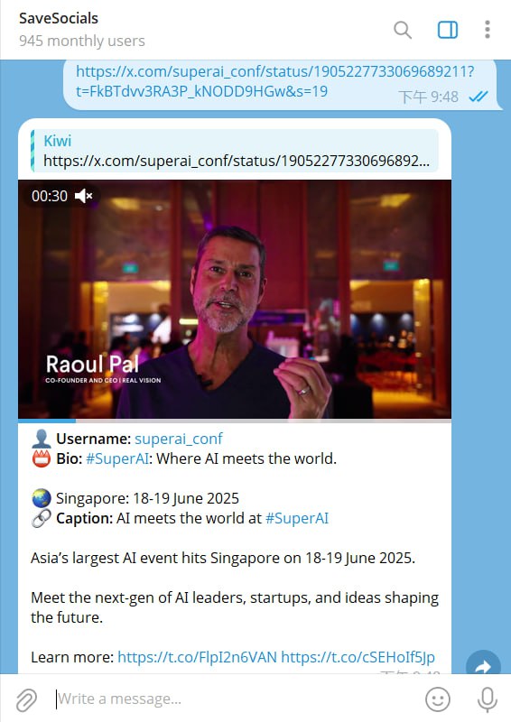Click the forward arrow button
Image resolution: width=511 pixels, height=722 pixels.
483,663
